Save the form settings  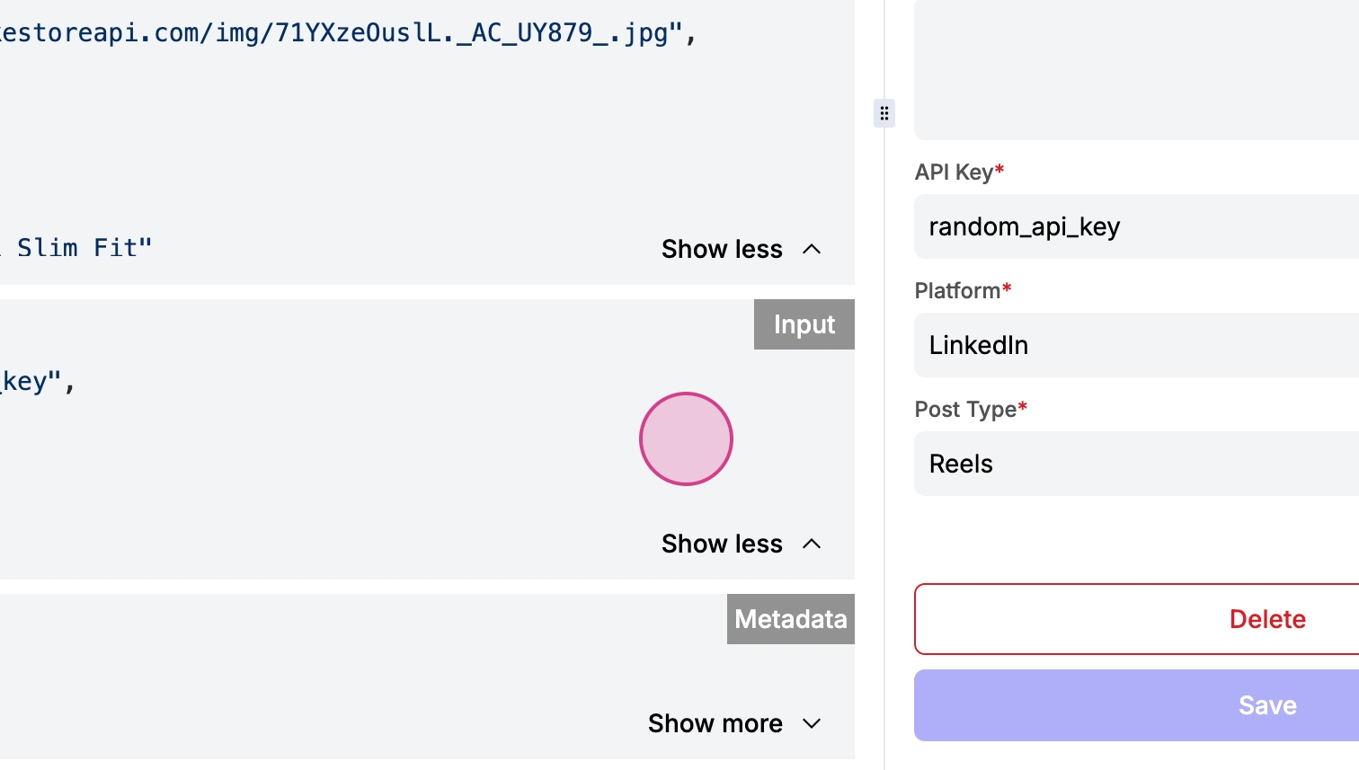click(1267, 705)
